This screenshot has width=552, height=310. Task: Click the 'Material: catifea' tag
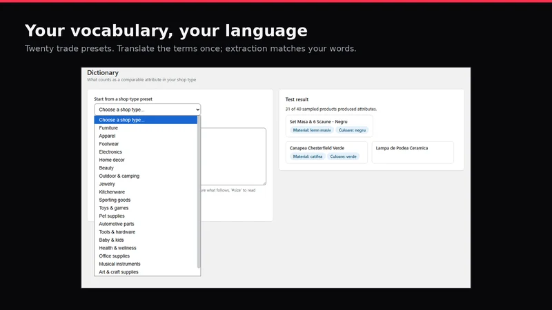coord(307,156)
